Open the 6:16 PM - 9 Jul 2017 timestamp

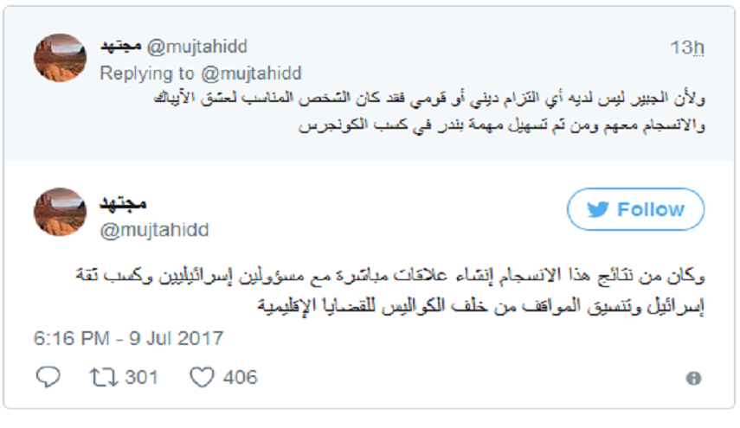[130, 337]
